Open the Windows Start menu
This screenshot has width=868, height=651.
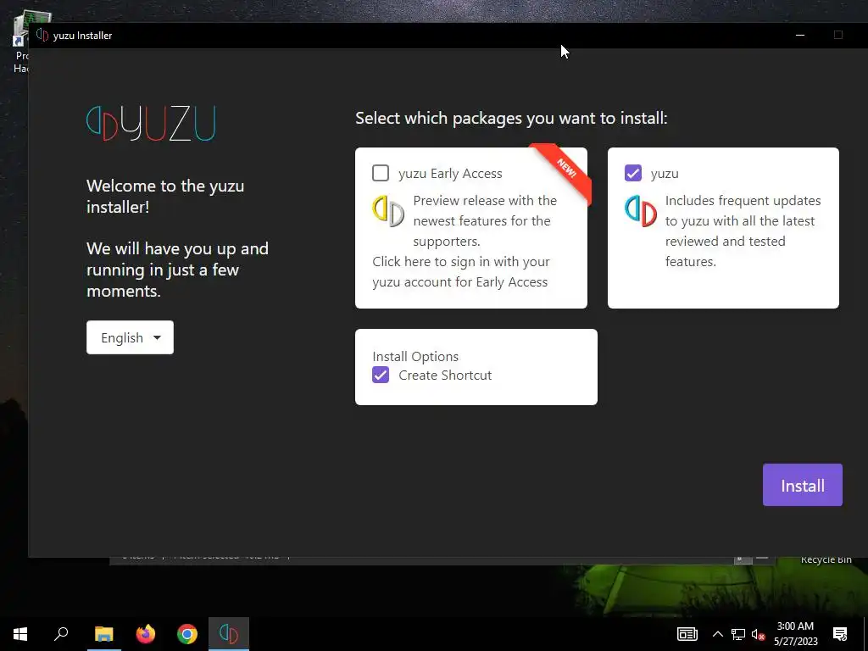click(20, 634)
